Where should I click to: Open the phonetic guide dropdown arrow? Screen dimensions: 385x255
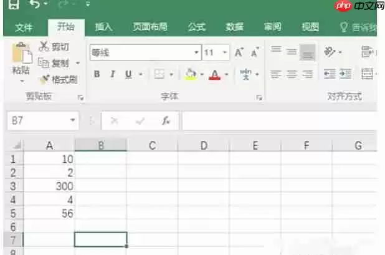tap(257, 74)
